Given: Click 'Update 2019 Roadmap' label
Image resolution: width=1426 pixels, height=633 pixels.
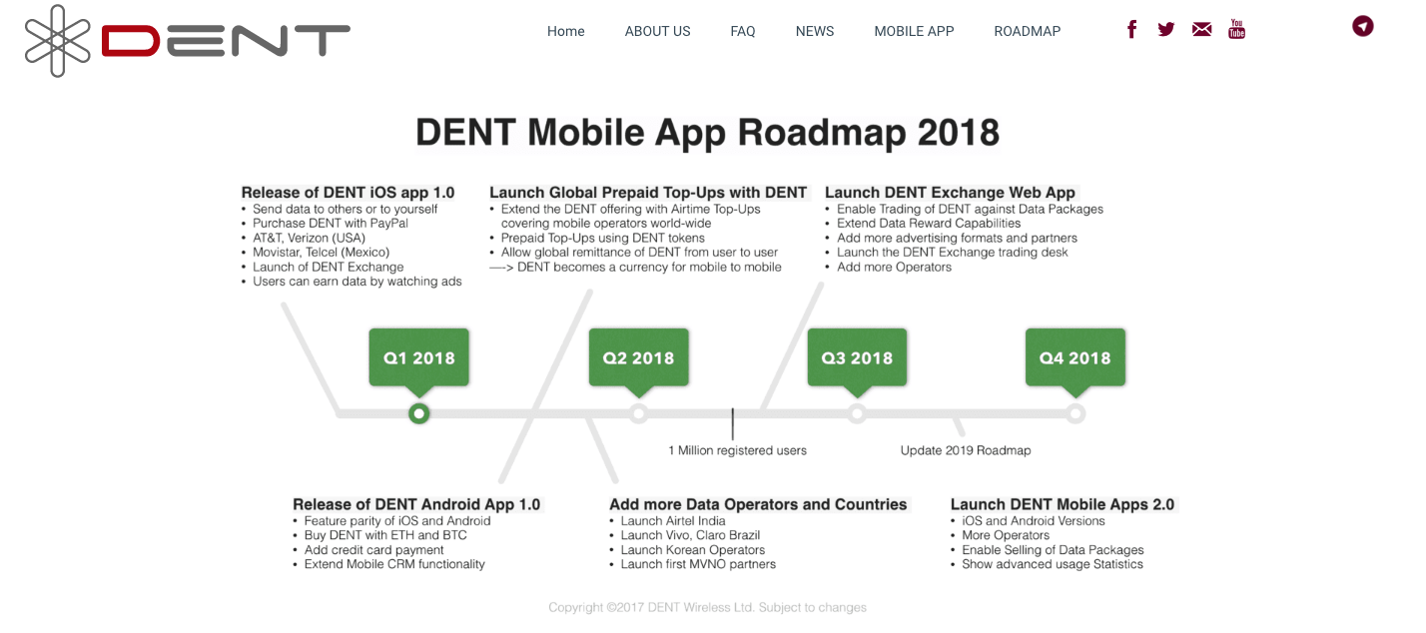Looking at the screenshot, I should [966, 450].
